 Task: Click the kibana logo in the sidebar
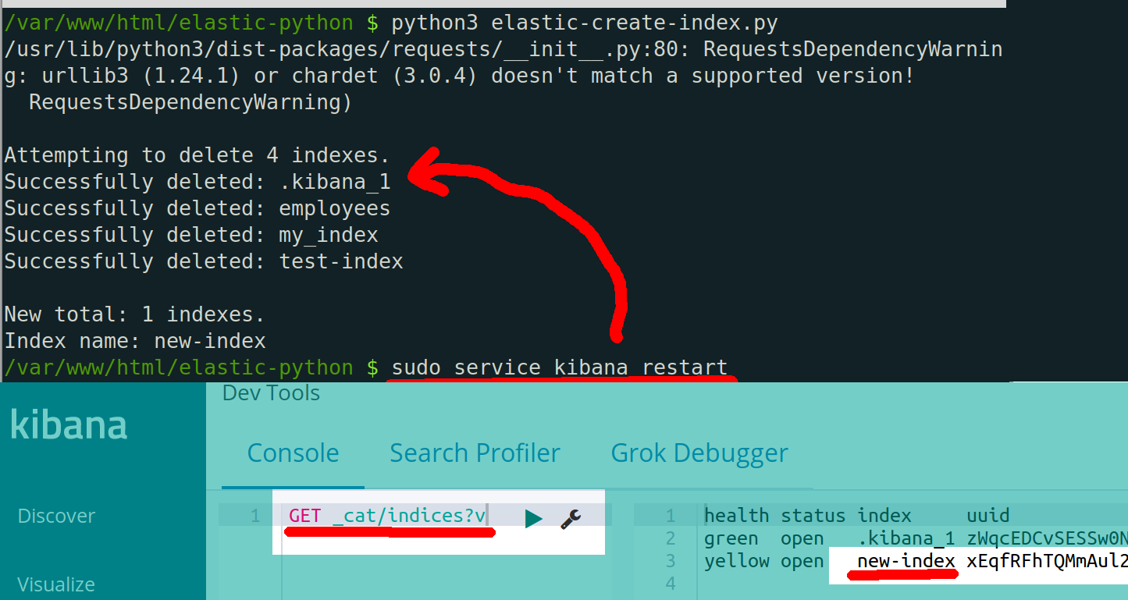click(x=67, y=424)
